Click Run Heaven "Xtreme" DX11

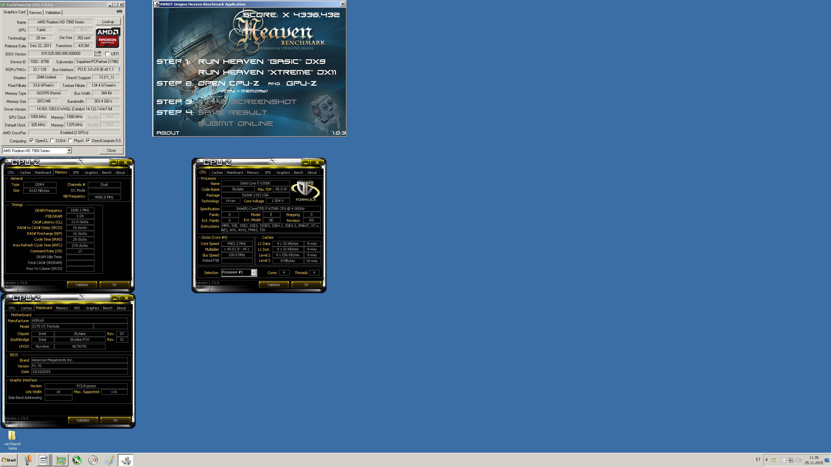click(x=267, y=72)
